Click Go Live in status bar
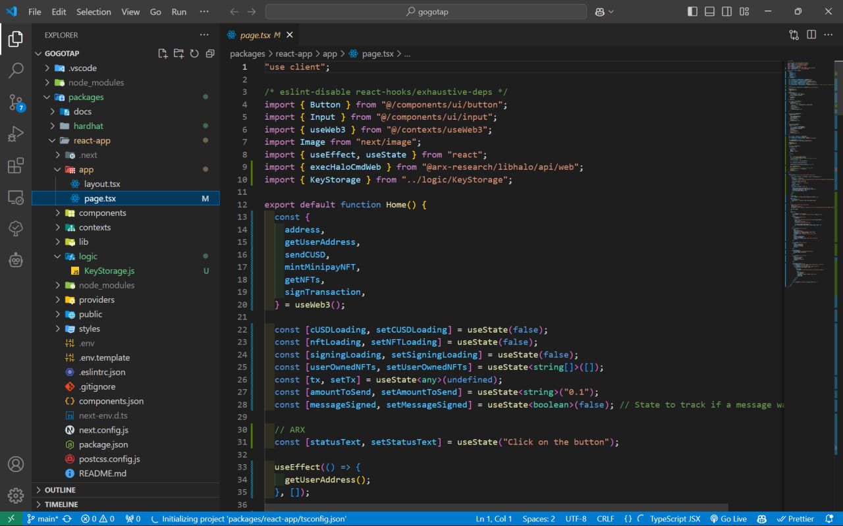 click(x=728, y=519)
